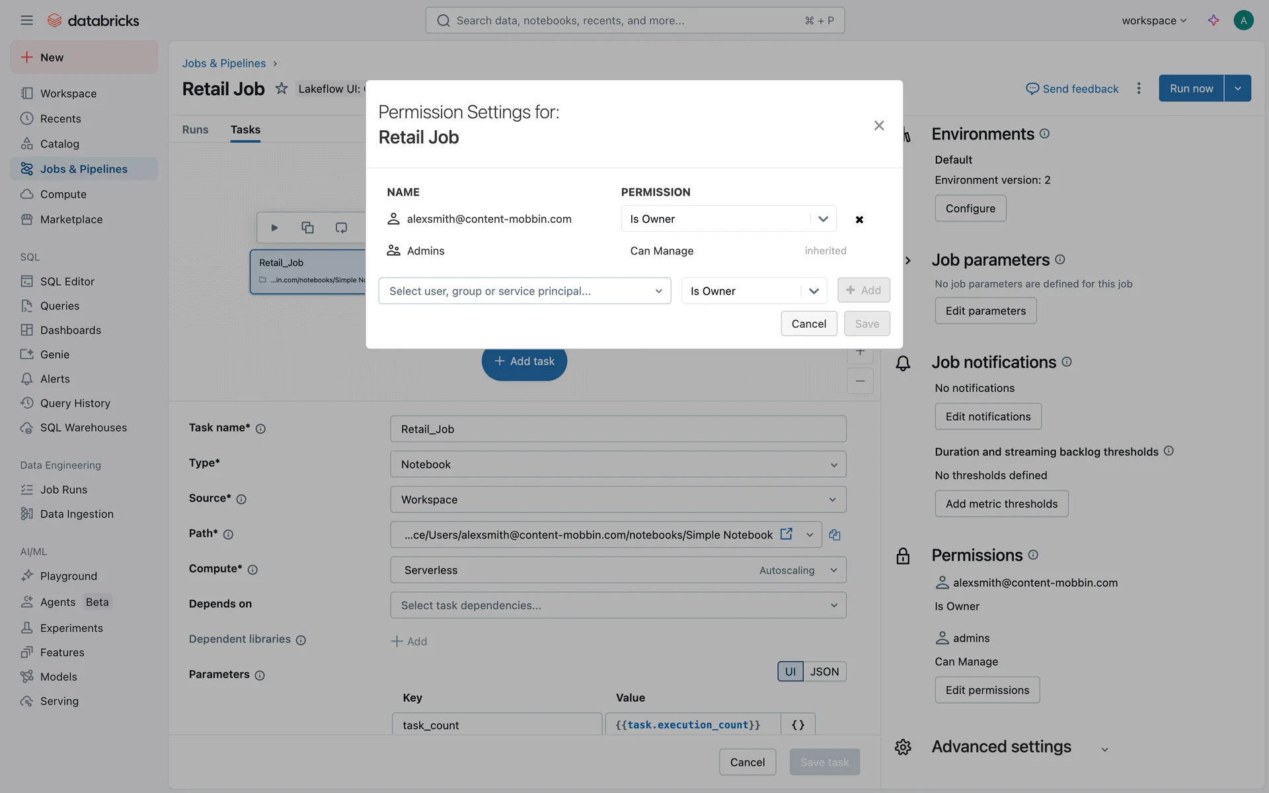This screenshot has width=1269, height=793.
Task: Select the UI parameters toggle
Action: (x=790, y=671)
